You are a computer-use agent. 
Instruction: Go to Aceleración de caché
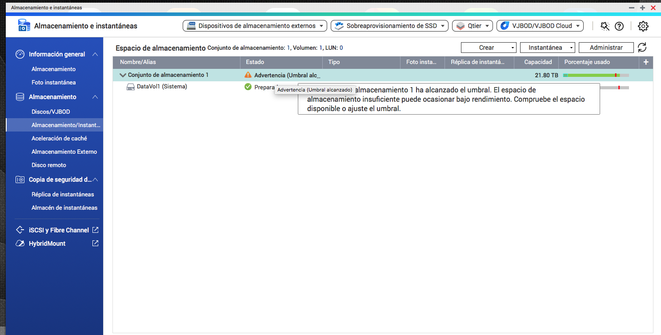tap(59, 138)
